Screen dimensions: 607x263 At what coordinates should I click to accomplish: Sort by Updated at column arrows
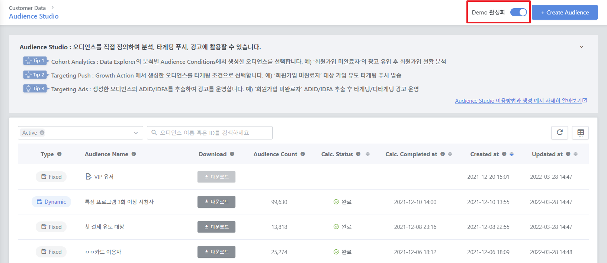(x=575, y=154)
